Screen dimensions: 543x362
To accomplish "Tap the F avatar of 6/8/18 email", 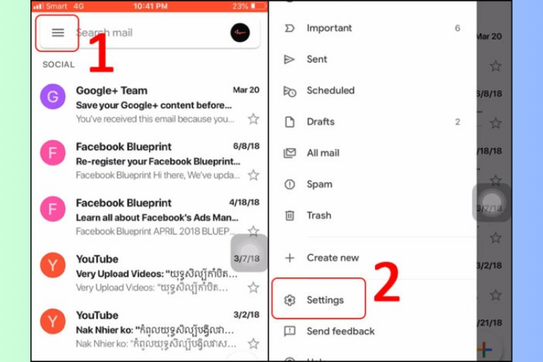I will [53, 153].
